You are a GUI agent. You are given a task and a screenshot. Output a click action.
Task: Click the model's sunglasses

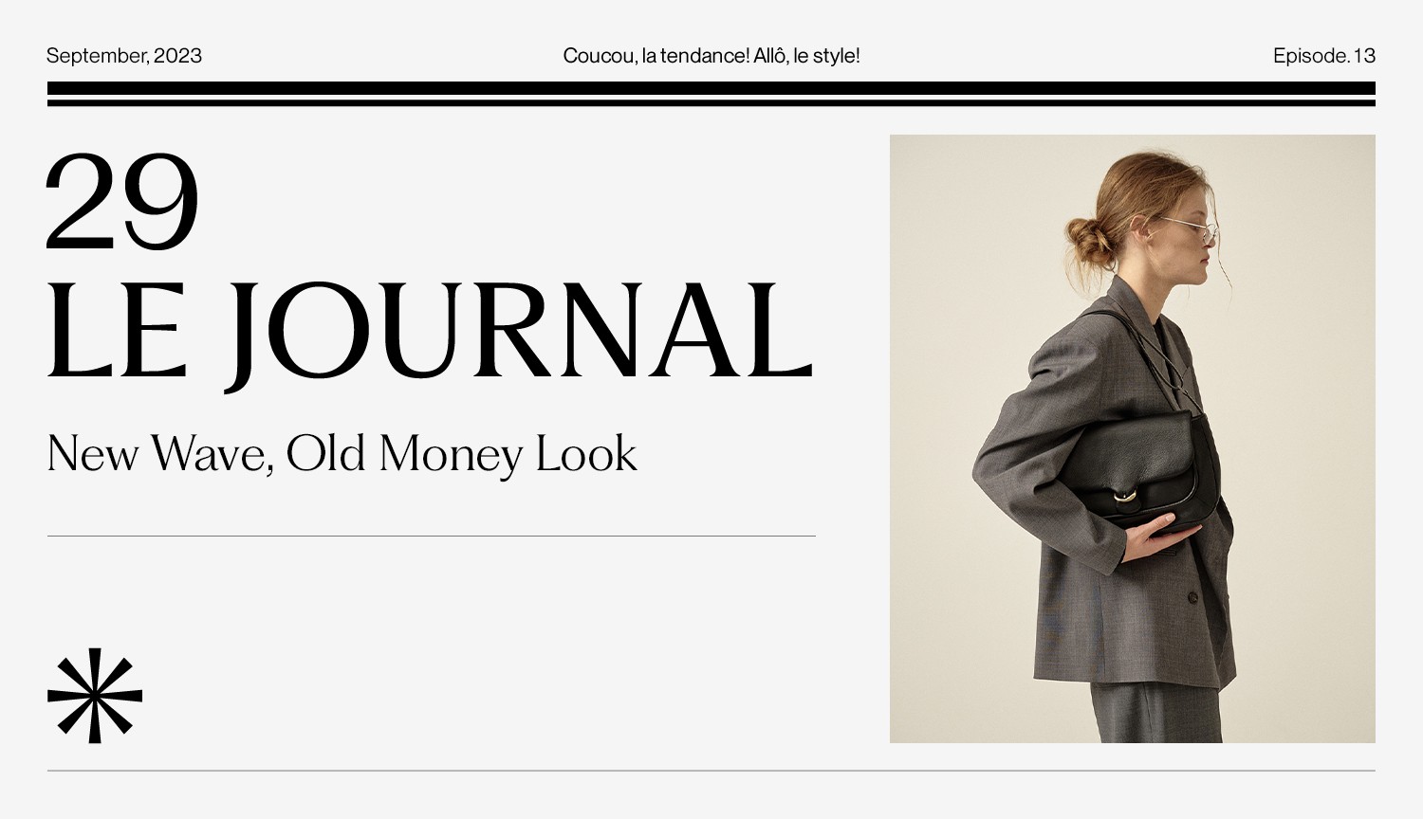point(1189,227)
